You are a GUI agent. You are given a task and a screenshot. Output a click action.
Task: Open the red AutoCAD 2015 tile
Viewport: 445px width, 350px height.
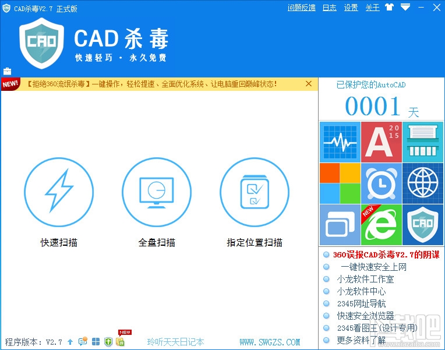(382, 142)
